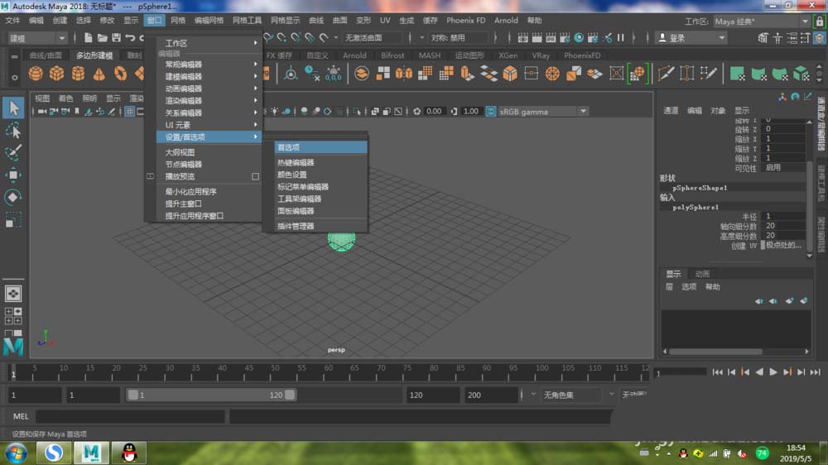Image resolution: width=828 pixels, height=465 pixels.
Task: Toggle the viewport grid display icon
Action: [129, 112]
